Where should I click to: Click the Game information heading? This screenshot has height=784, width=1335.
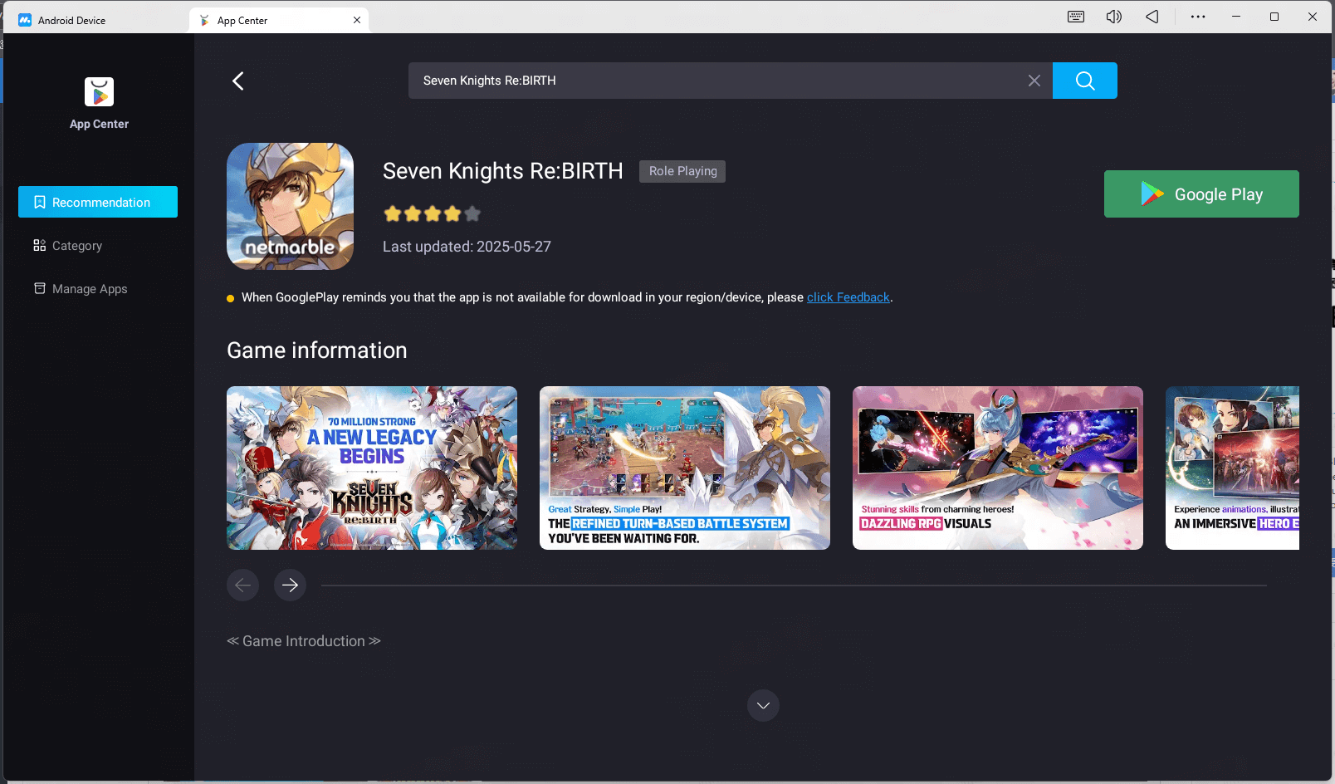[x=317, y=350]
